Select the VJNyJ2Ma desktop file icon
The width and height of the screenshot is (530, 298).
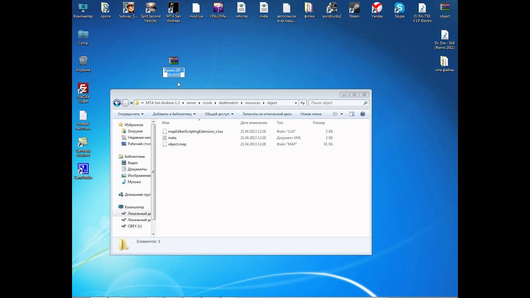(x=219, y=11)
